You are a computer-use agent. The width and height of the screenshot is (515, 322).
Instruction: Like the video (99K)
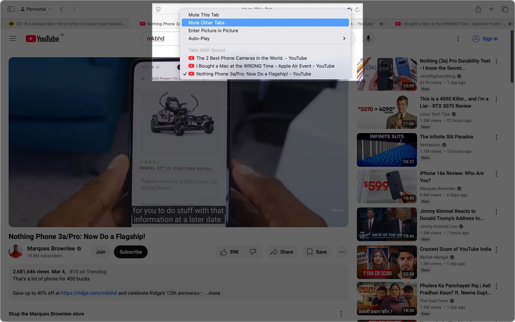[x=230, y=252]
